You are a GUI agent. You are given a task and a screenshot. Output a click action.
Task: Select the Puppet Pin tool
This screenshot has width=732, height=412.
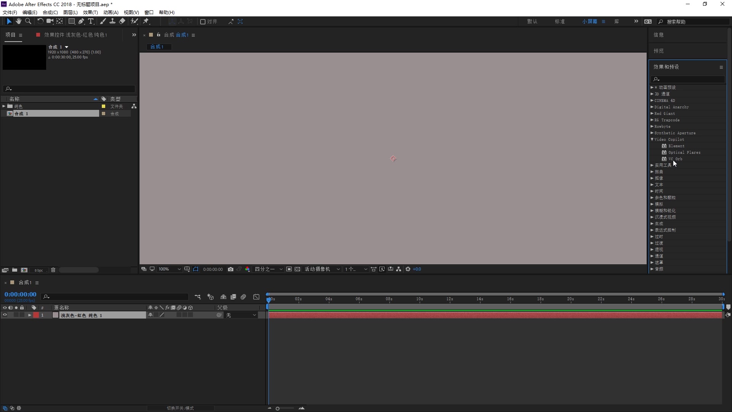146,21
